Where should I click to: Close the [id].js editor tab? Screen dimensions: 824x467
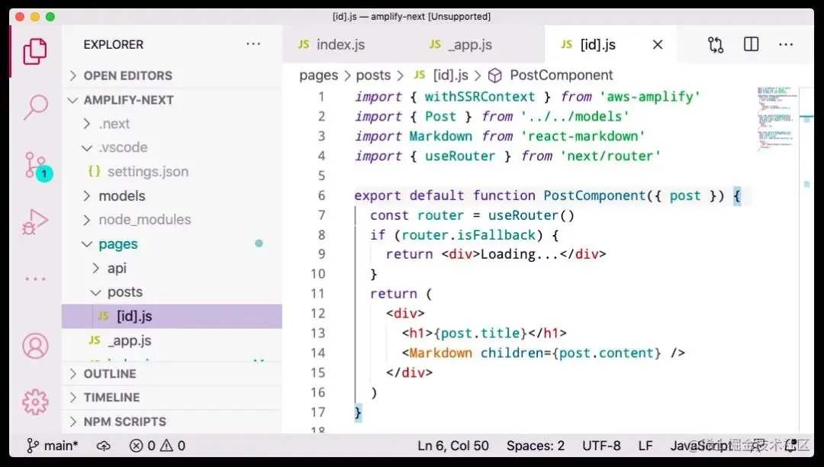click(658, 45)
